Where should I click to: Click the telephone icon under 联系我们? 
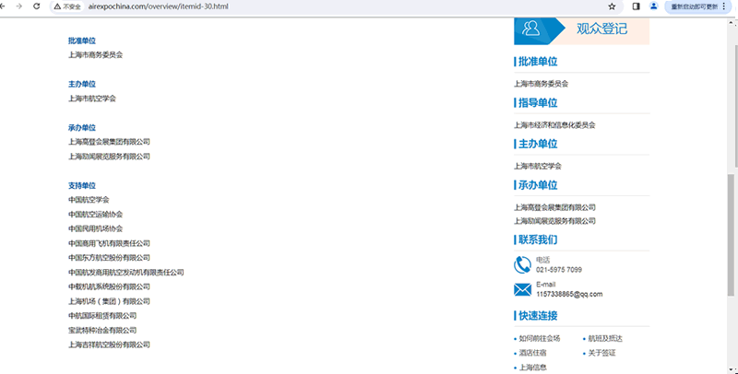pos(522,265)
